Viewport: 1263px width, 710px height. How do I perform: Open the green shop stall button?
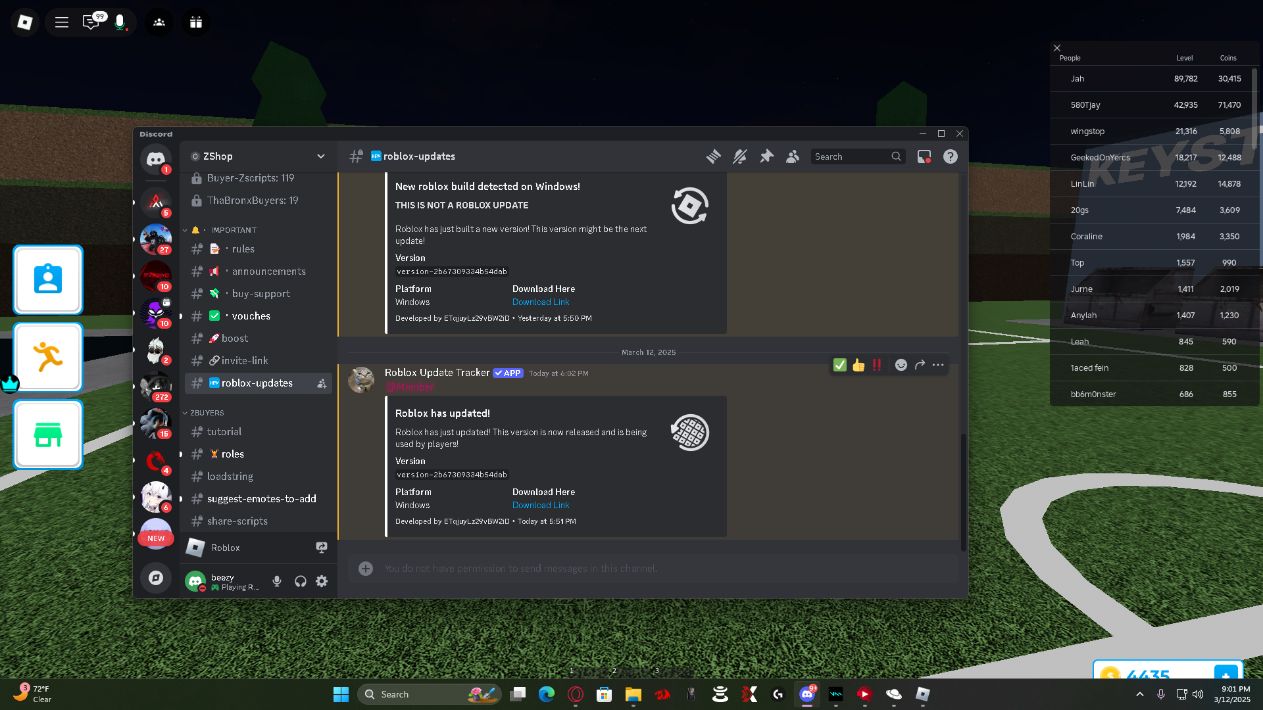pyautogui.click(x=48, y=435)
